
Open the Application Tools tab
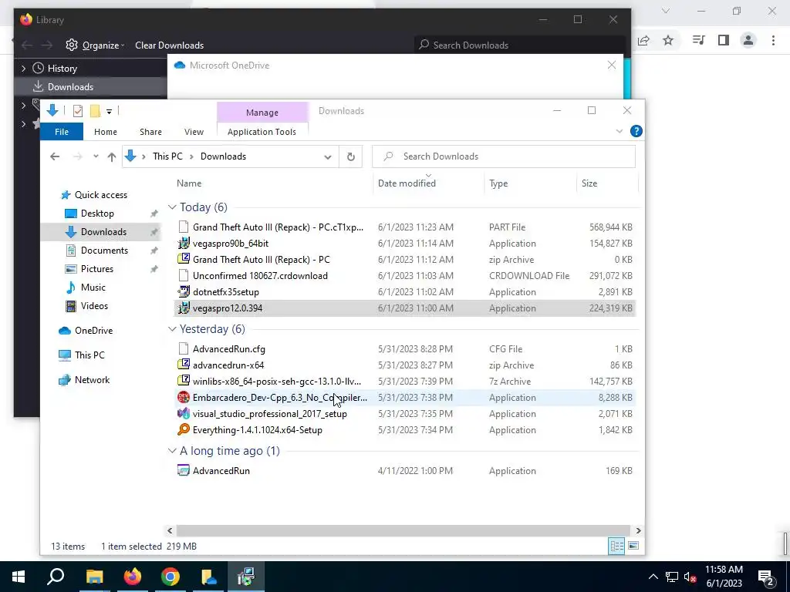(x=262, y=132)
